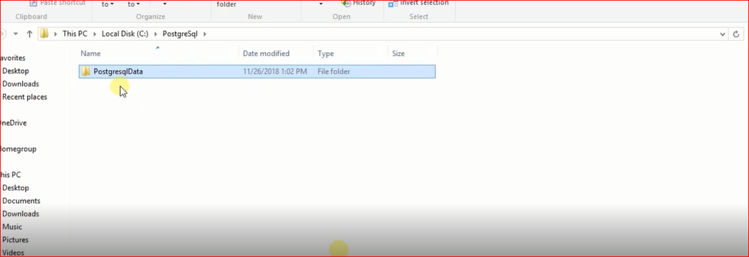Screen dimensions: 749x257
Task: Click the Up one level arrow
Action: [x=30, y=34]
